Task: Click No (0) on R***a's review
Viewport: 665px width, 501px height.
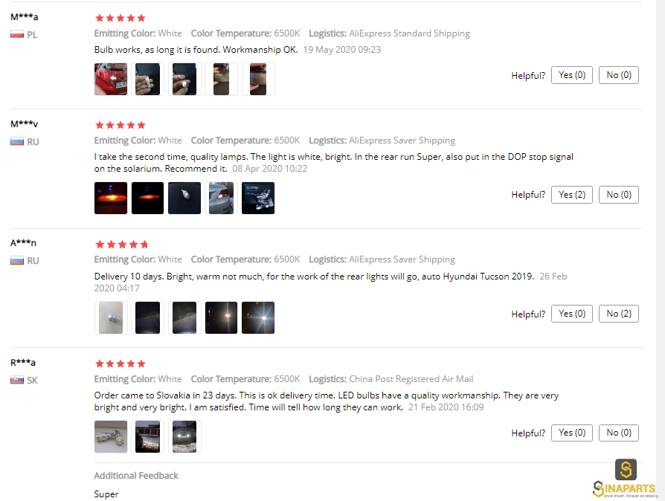Action: click(619, 433)
